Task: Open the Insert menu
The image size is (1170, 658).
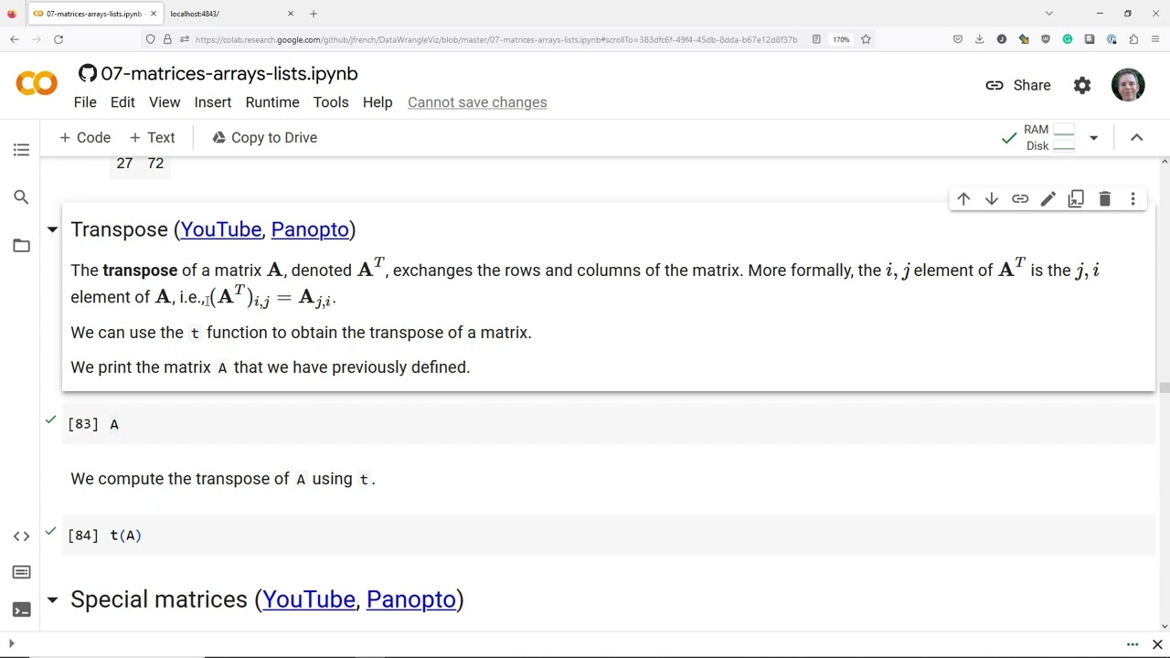Action: (212, 102)
